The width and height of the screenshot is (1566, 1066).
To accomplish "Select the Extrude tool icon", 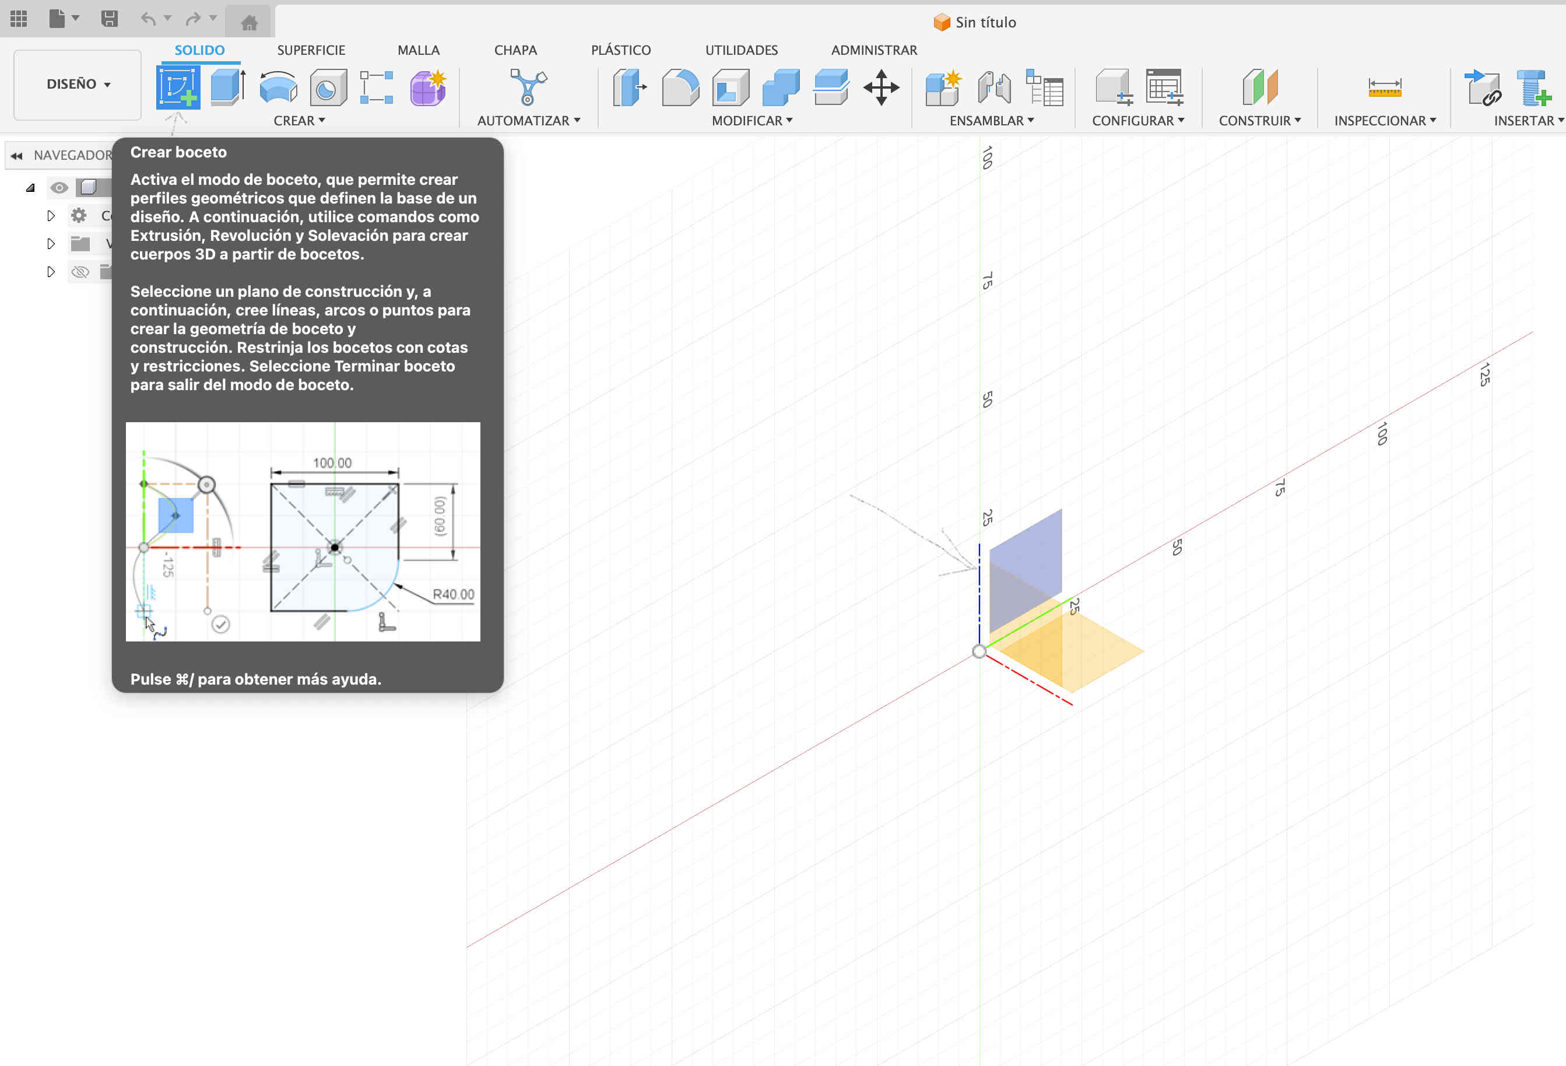I will pyautogui.click(x=229, y=87).
